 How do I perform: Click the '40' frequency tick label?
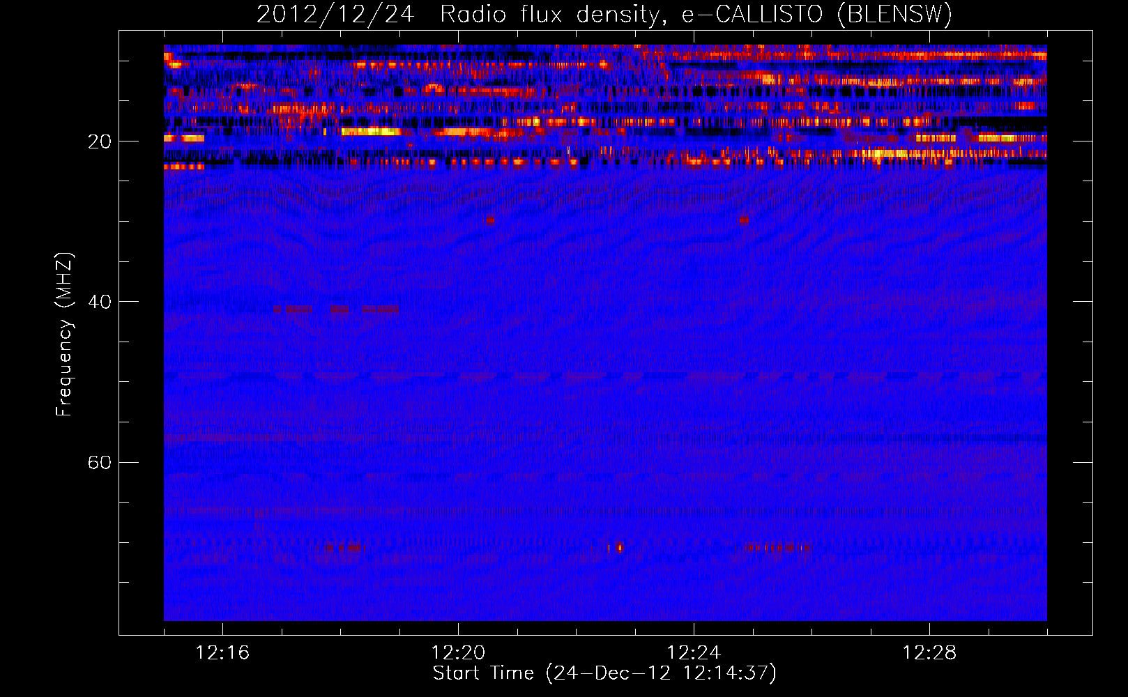[99, 302]
